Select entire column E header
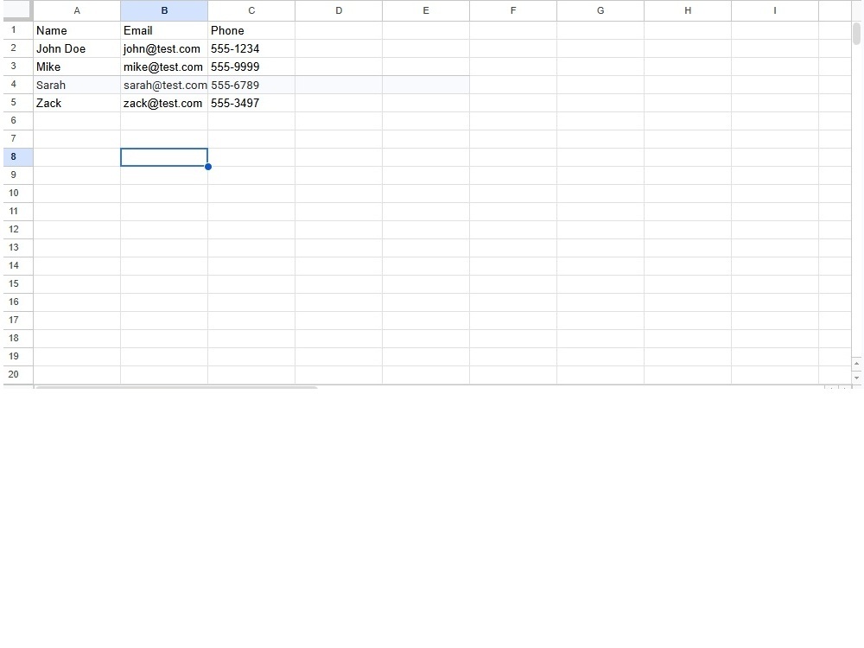The image size is (864, 648). (x=426, y=10)
